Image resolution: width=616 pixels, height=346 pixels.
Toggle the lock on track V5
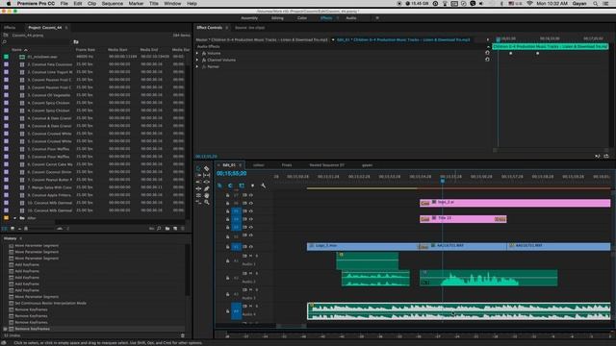click(227, 211)
